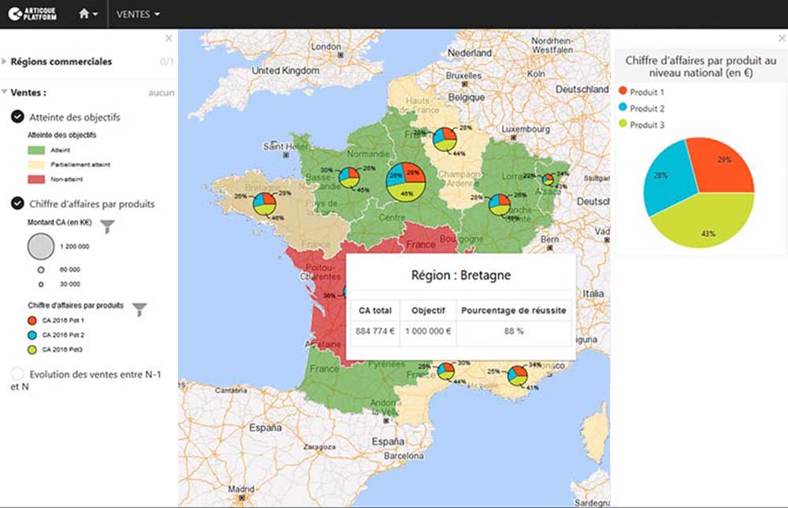Click the Articque Platform logo

point(32,13)
